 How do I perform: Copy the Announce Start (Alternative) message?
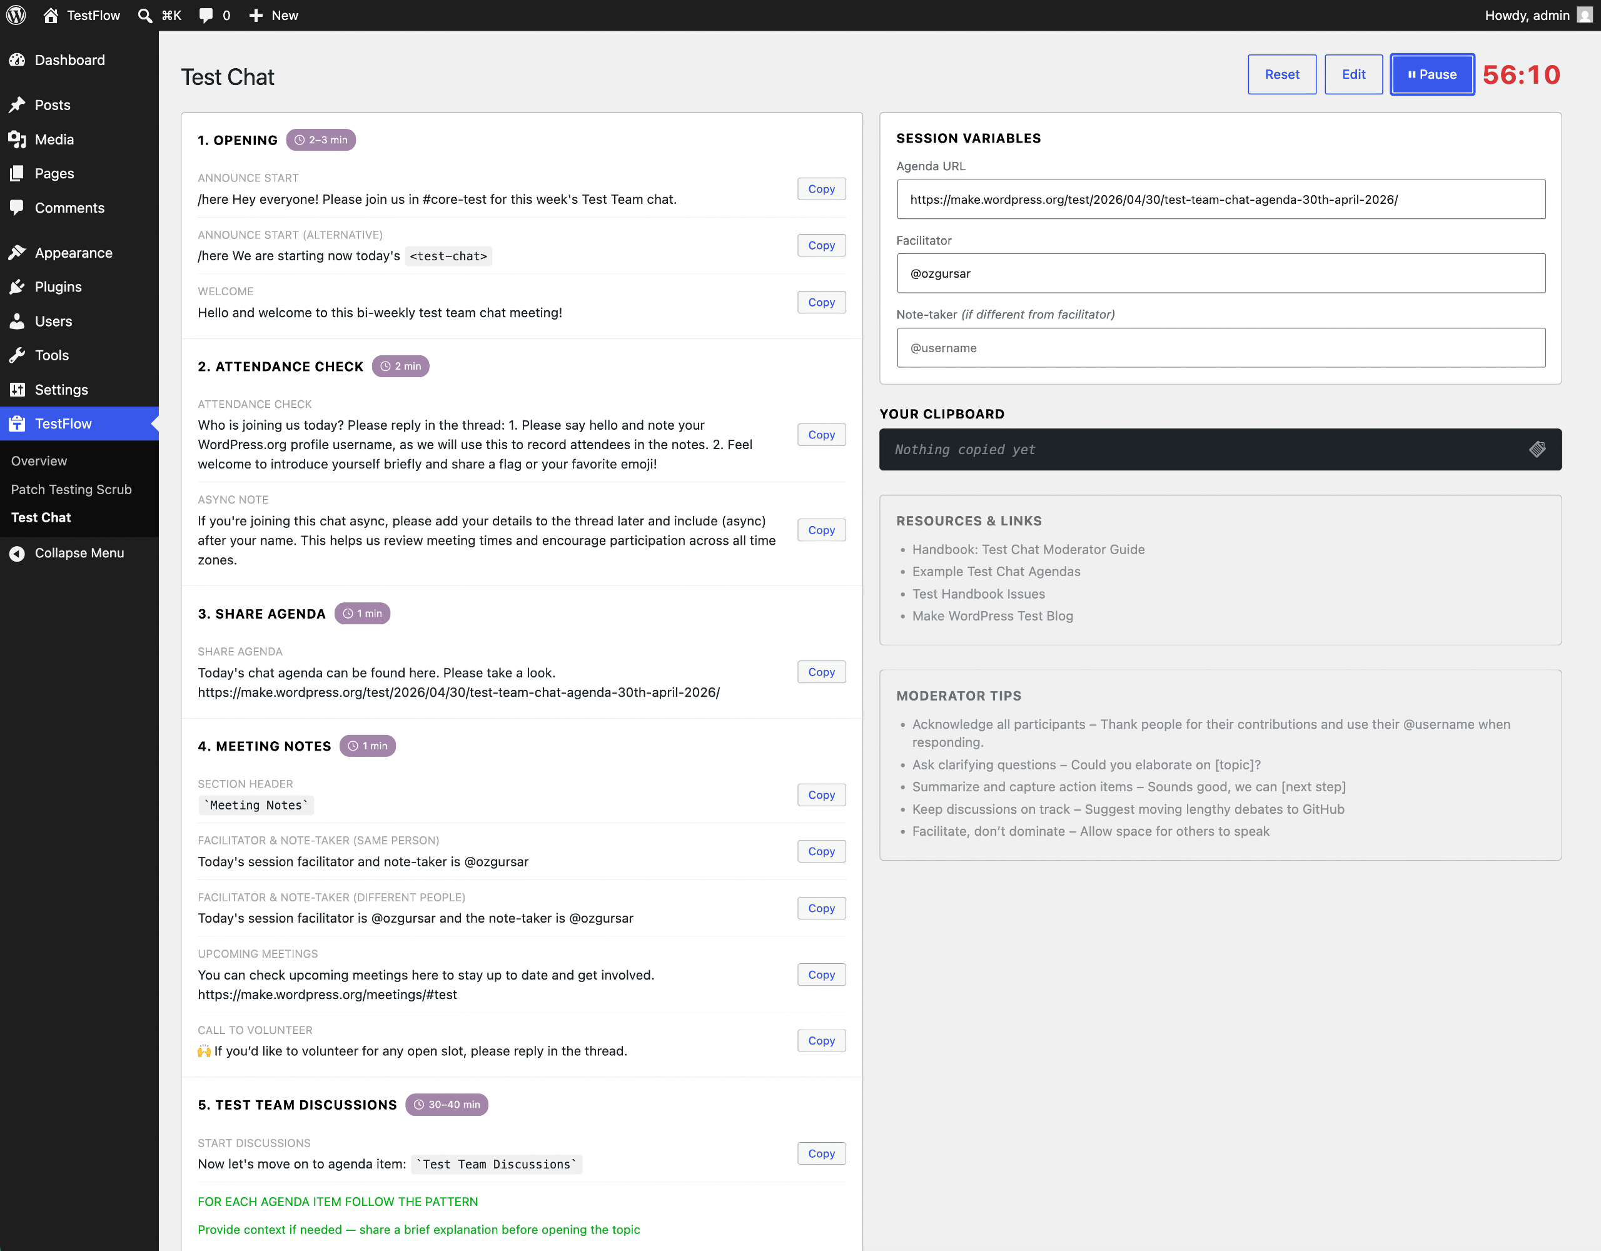(821, 245)
